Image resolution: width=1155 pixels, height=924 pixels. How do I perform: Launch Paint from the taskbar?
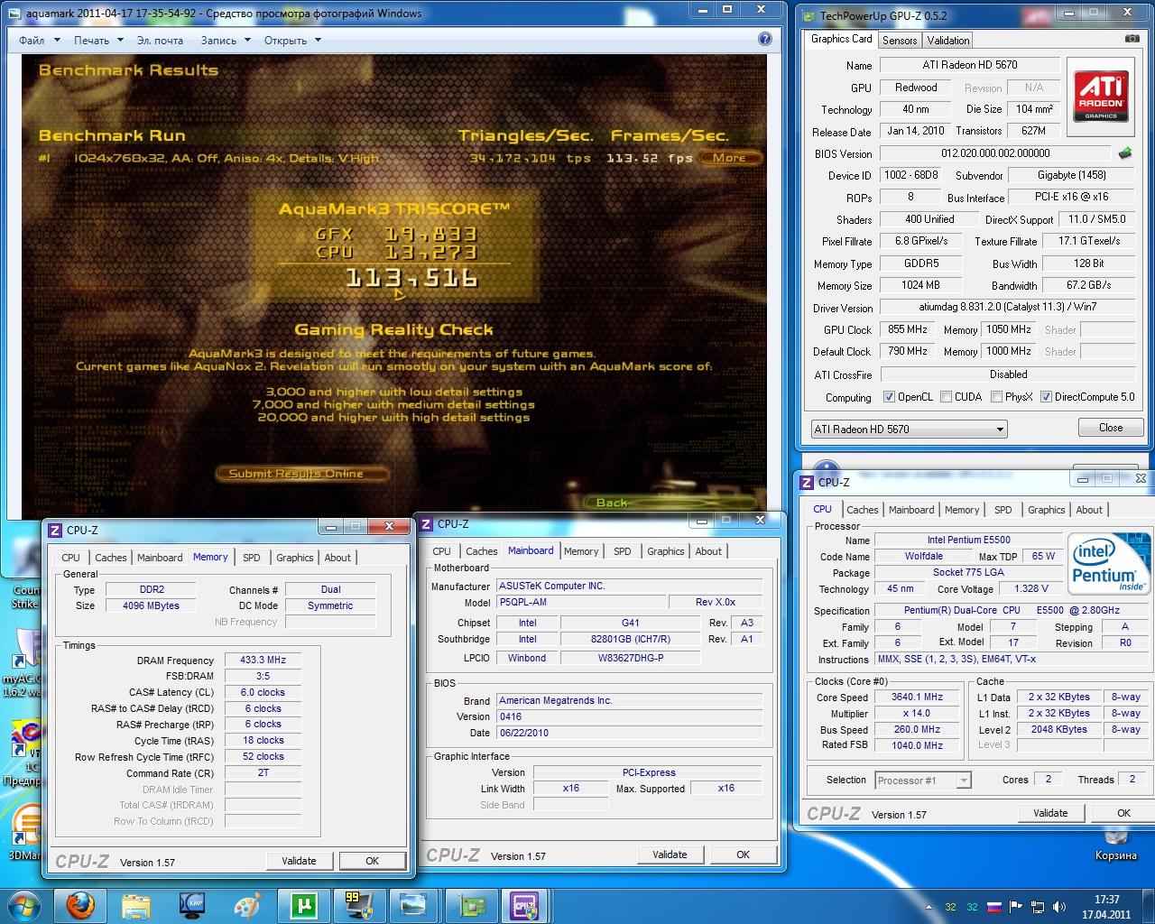pyautogui.click(x=246, y=905)
